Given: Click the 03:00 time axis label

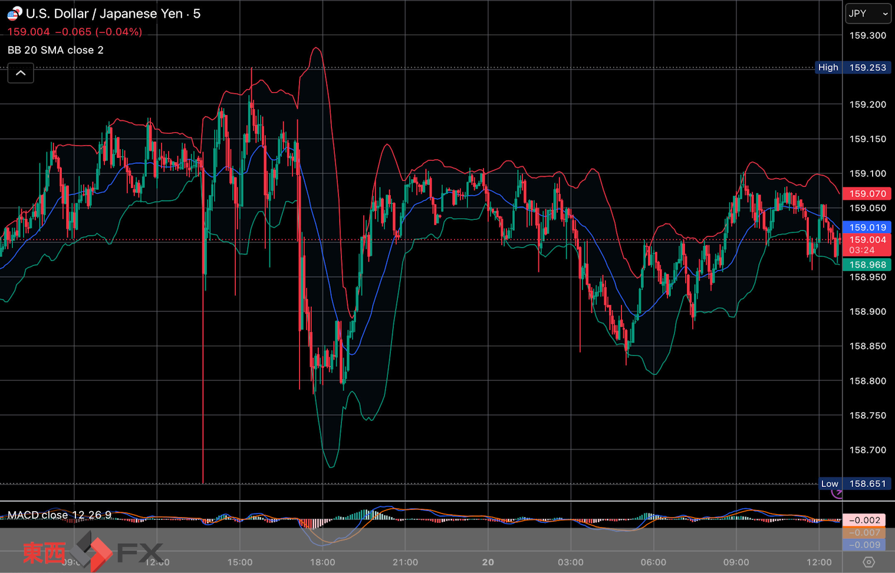Looking at the screenshot, I should coord(571,562).
